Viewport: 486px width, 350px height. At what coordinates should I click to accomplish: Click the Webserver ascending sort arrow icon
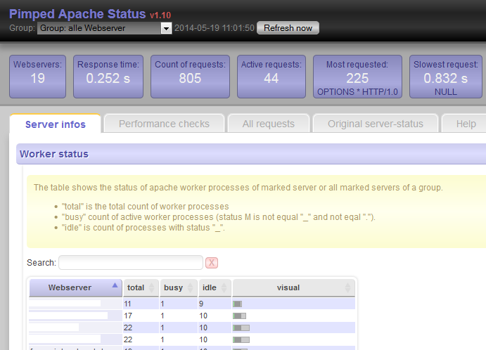point(115,285)
